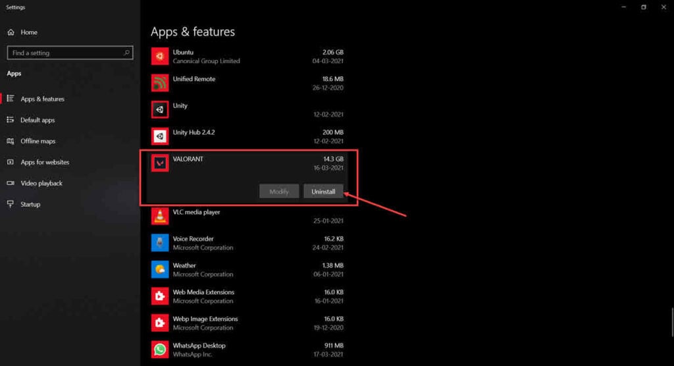Screen dimensions: 674x366
Task: Click WhatsApp Desktop size 911 MB
Action: [x=334, y=346]
